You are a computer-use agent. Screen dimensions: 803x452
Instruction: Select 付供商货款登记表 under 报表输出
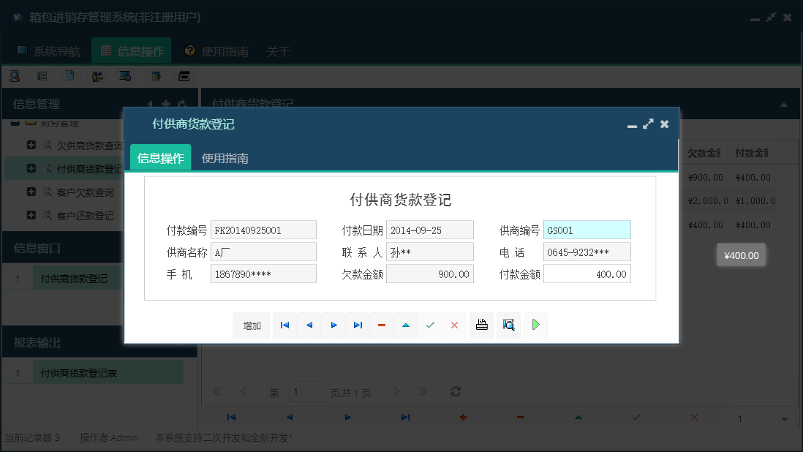[107, 372]
